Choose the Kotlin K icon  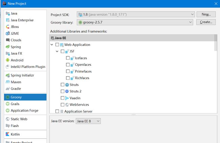(x=7, y=134)
